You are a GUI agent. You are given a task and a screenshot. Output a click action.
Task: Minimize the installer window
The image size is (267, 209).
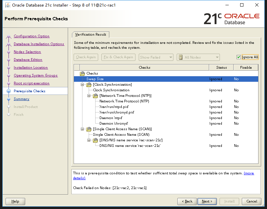pos(227,5)
